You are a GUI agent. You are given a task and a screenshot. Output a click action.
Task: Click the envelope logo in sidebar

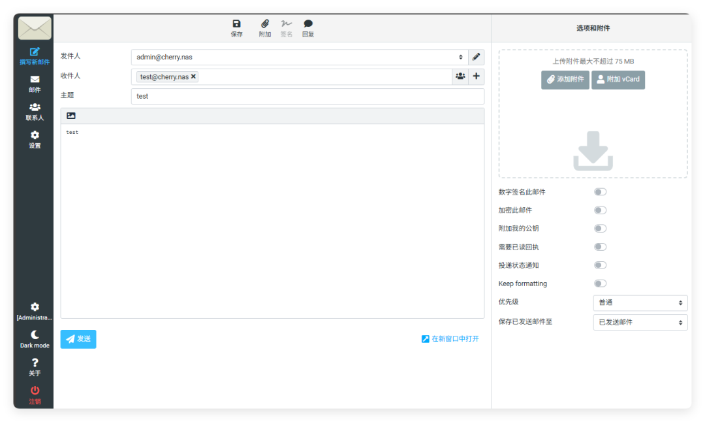click(35, 28)
